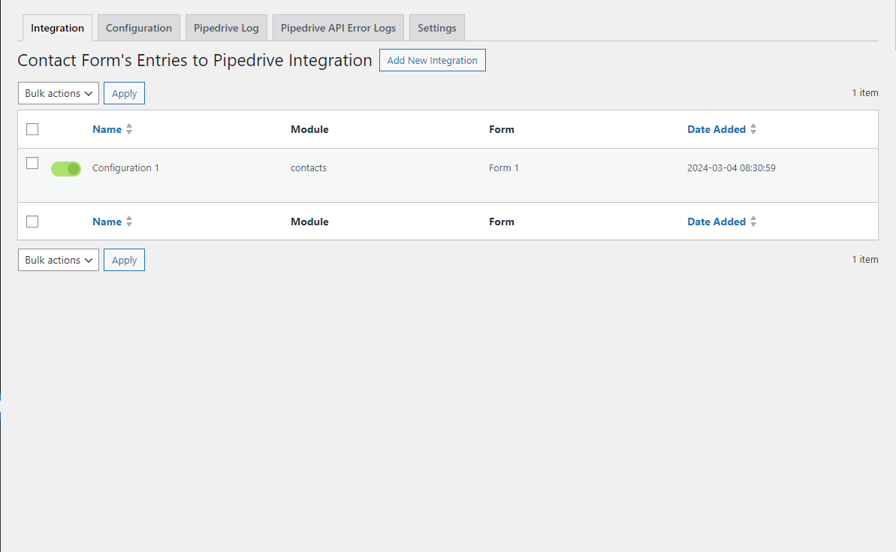Check the select-all box in table footer
Viewport: 896px width, 552px height.
pos(32,222)
